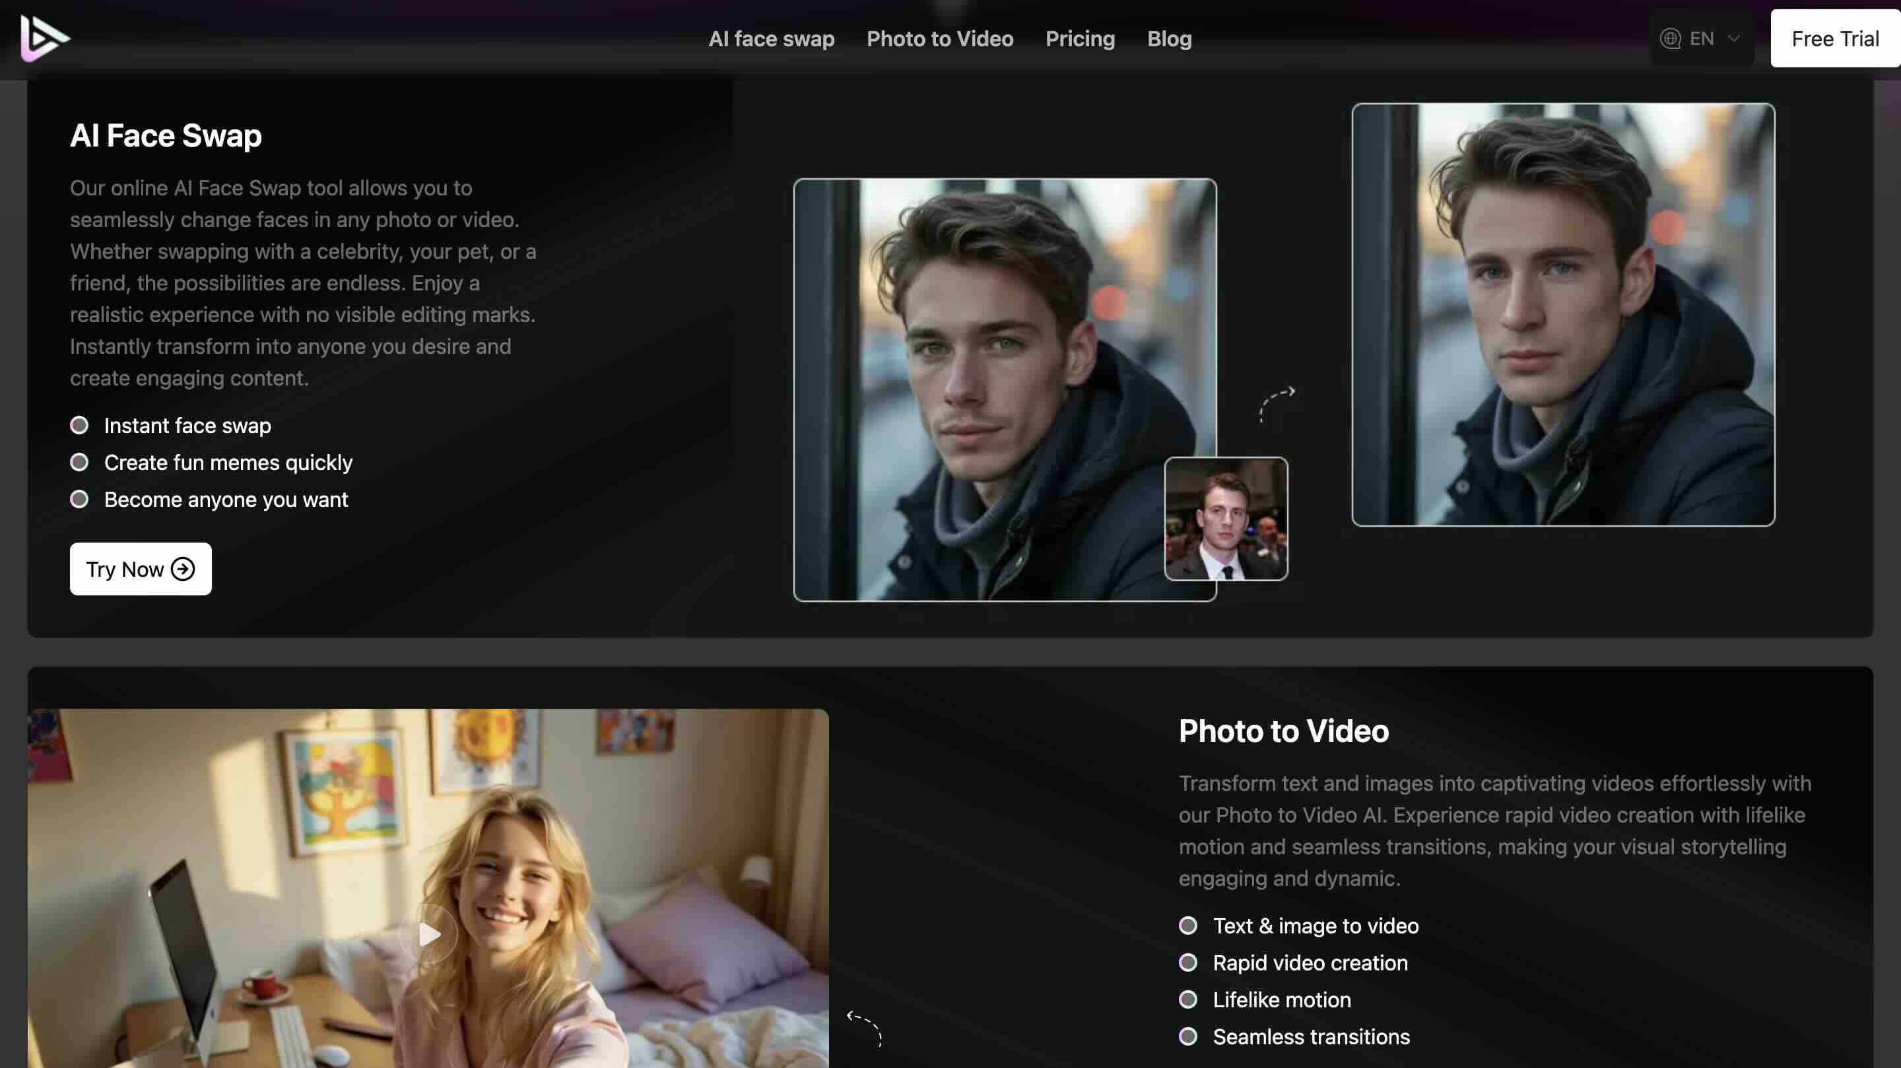
Task: Click the chevron next to EN
Action: point(1733,38)
